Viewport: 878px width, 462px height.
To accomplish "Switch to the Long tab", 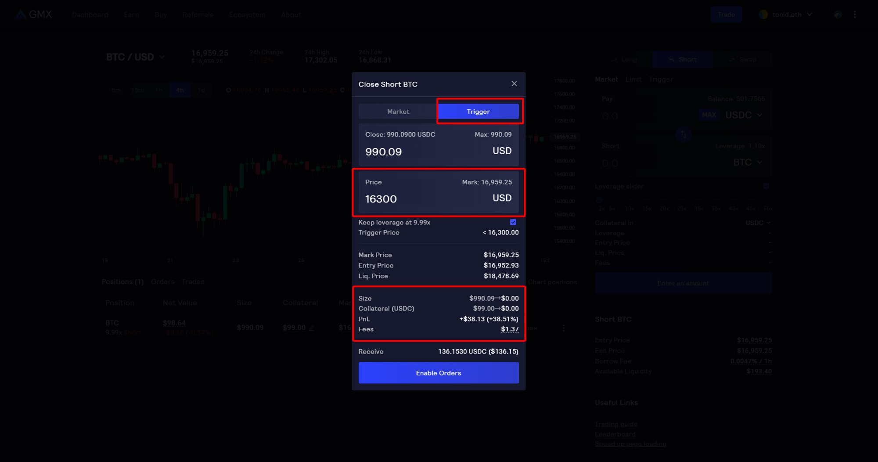I will [624, 59].
